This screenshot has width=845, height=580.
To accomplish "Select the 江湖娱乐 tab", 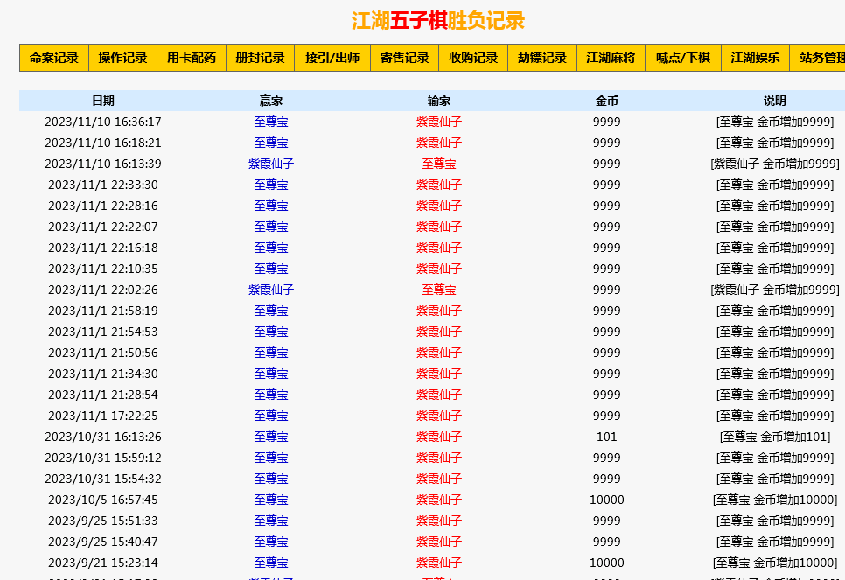I will tap(756, 58).
